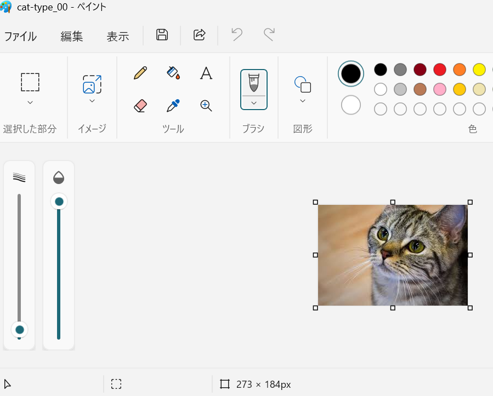Click the canvas right-middle resize handle
Image resolution: width=493 pixels, height=396 pixels.
click(x=470, y=255)
